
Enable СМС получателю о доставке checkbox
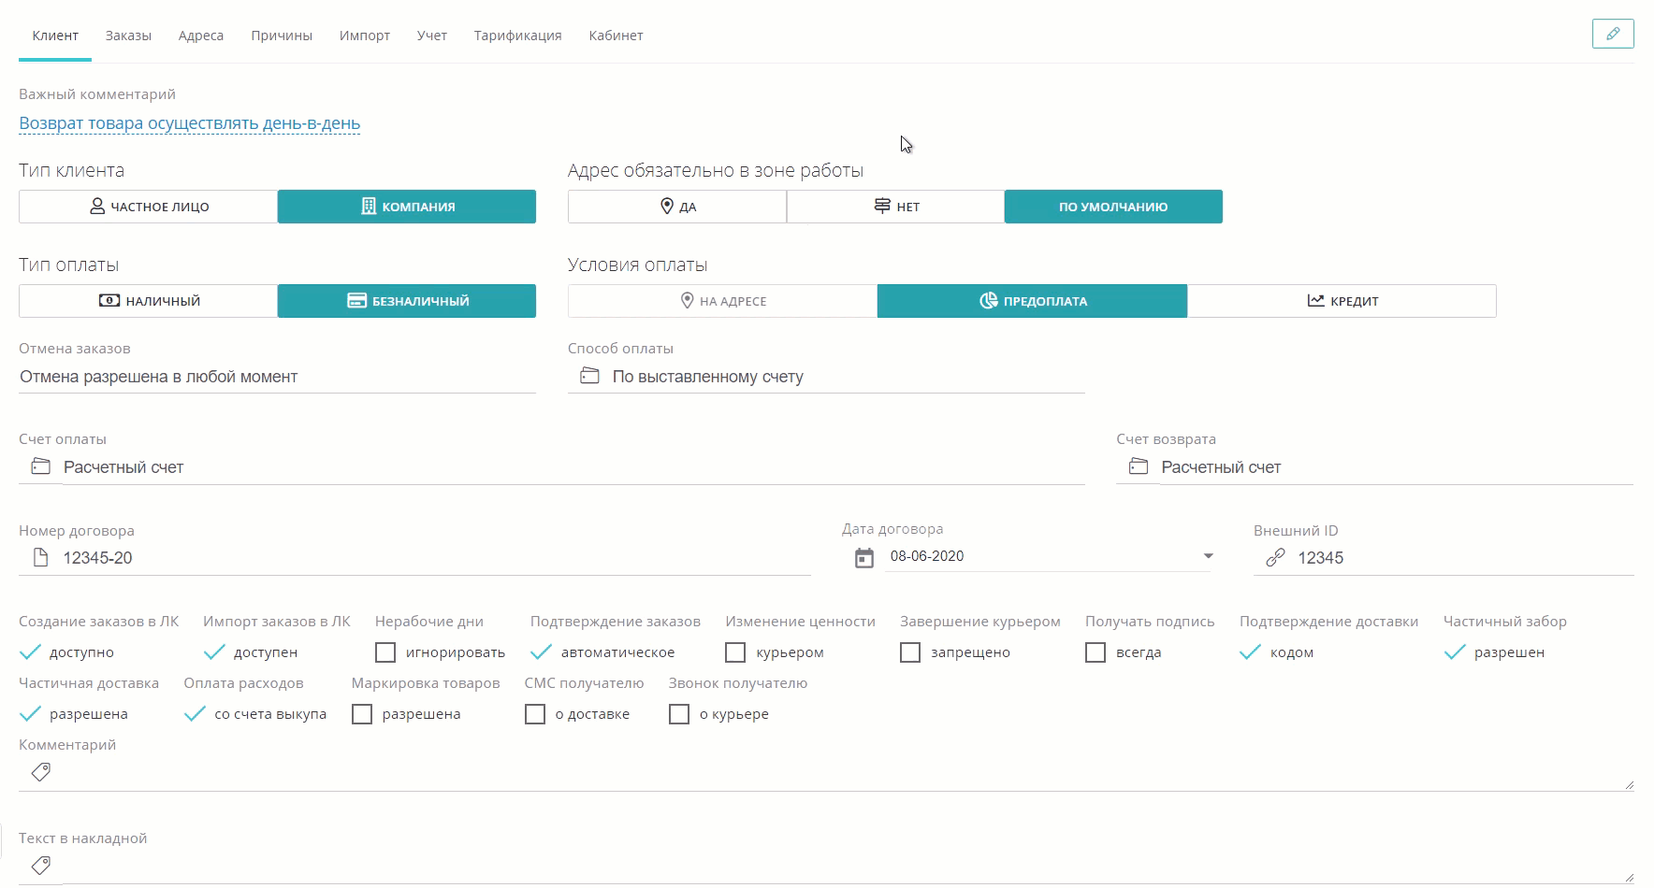[535, 714]
